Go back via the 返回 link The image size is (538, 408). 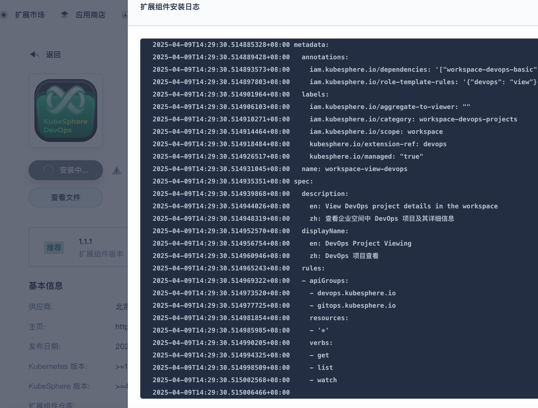(53, 55)
